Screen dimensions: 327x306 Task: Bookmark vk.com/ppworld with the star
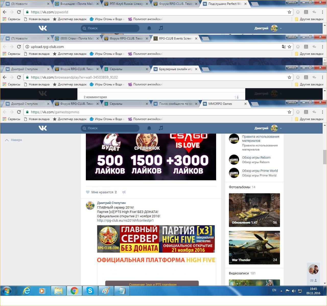coord(289,12)
